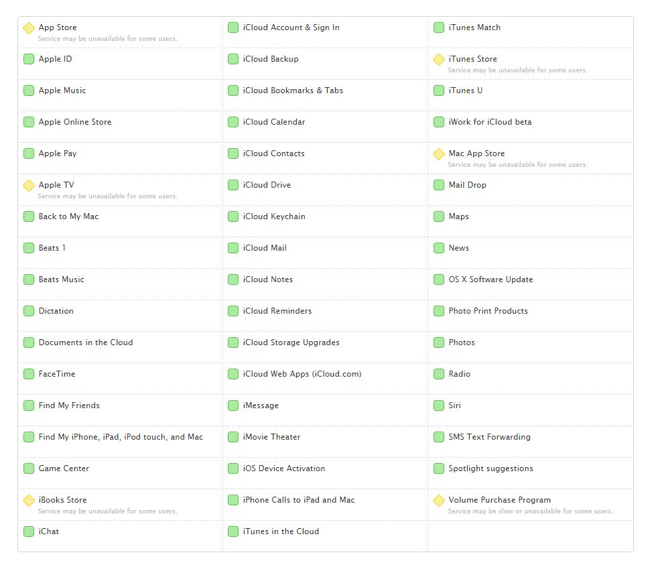Click the Photo Print Products label

(x=488, y=311)
